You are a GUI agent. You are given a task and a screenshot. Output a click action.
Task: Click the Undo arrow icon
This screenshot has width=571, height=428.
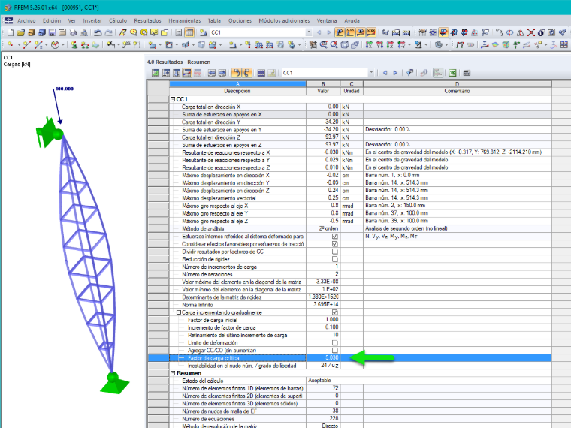(98, 32)
